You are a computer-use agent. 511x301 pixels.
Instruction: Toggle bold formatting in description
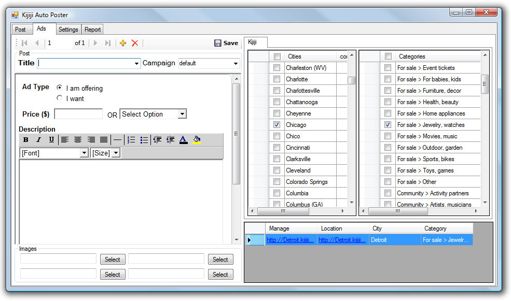pyautogui.click(x=26, y=139)
